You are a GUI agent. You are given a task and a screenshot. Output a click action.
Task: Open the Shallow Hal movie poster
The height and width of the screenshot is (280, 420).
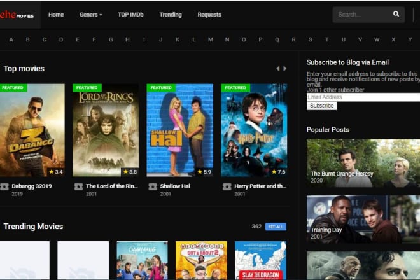pos(179,130)
